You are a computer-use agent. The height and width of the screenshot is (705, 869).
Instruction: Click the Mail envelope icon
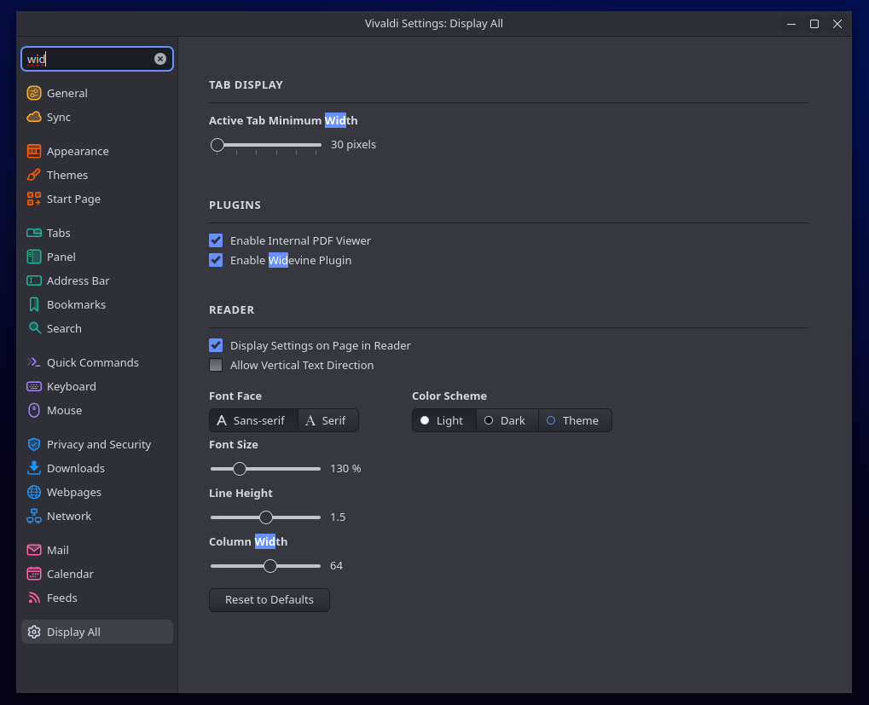click(x=34, y=551)
